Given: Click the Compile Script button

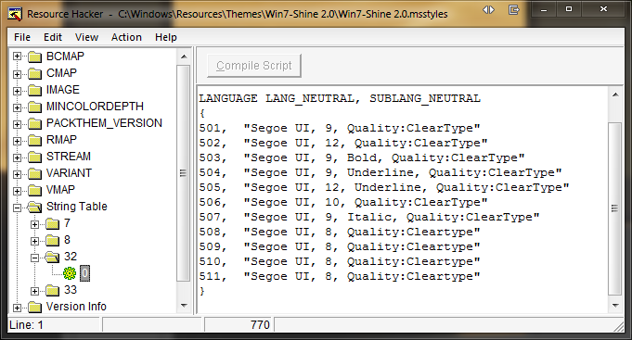Looking at the screenshot, I should coord(254,65).
